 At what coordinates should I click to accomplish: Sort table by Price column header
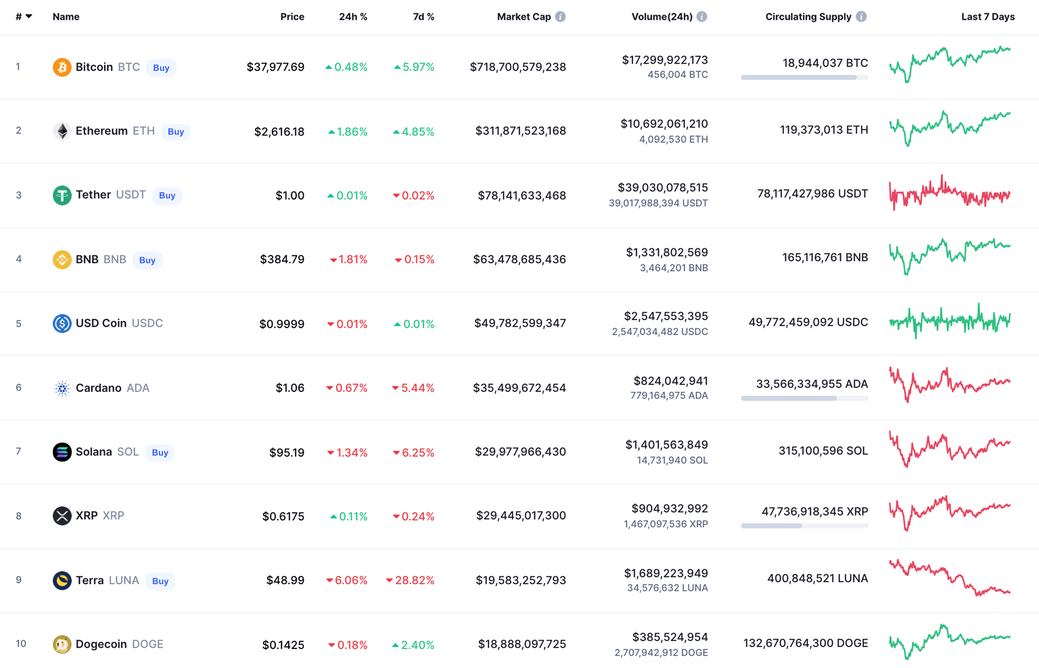292,17
